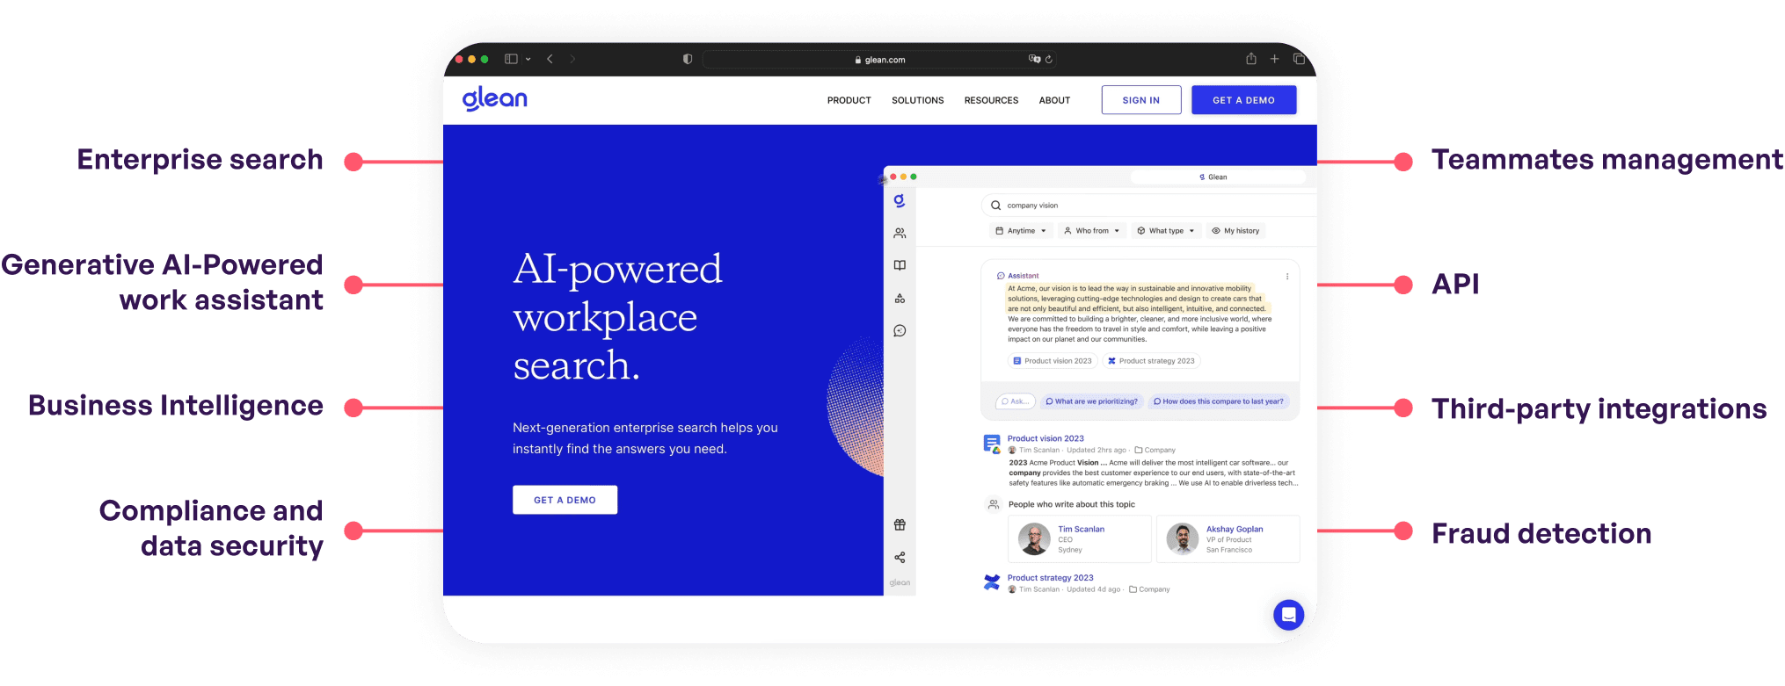Open the Product strategy 2023 source chip

click(x=1151, y=361)
